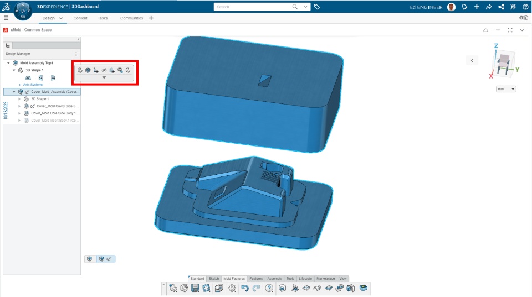Click the cloud icon in xMold widget header

(x=485, y=30)
